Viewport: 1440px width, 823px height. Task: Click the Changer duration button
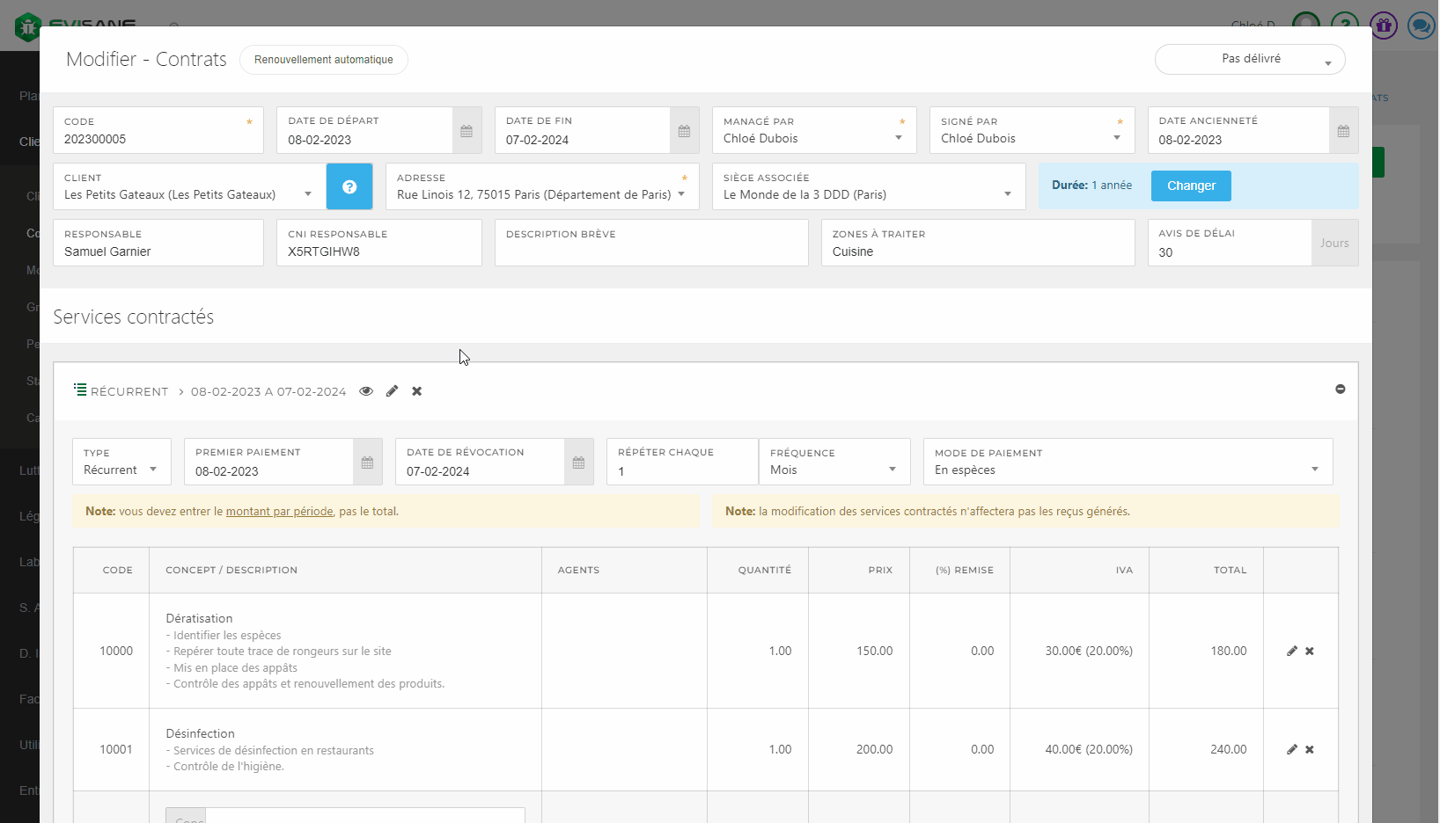pos(1190,186)
